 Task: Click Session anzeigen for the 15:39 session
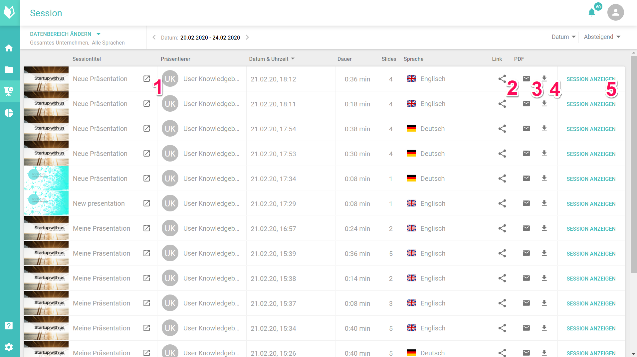[591, 254]
